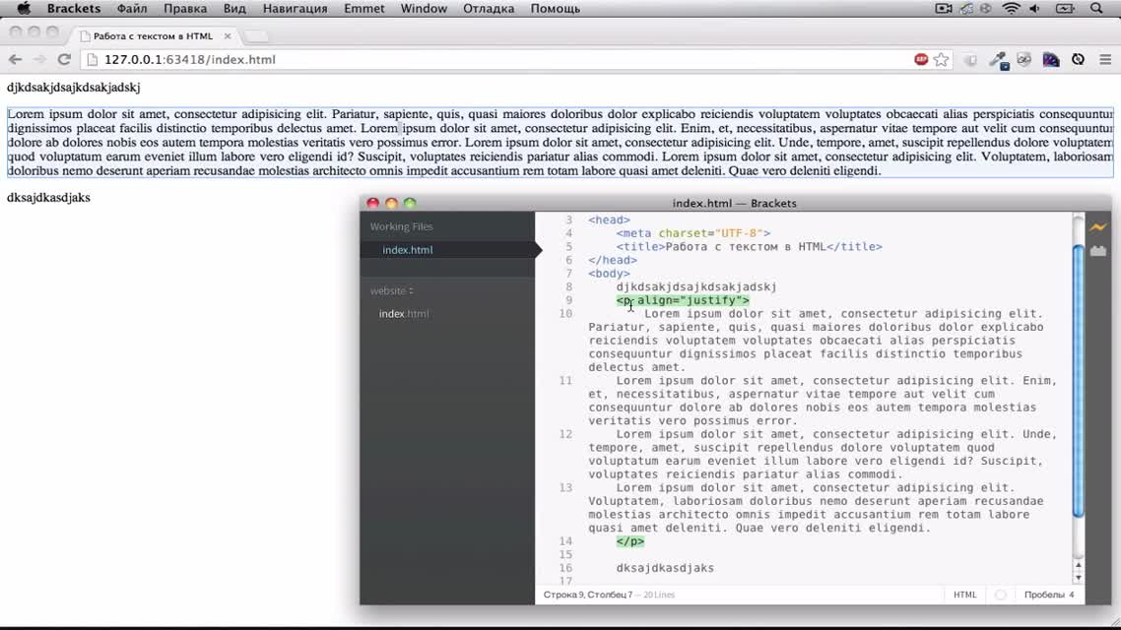Open the volume control in menu bar
Viewport: 1121px width, 630px height.
1034,9
